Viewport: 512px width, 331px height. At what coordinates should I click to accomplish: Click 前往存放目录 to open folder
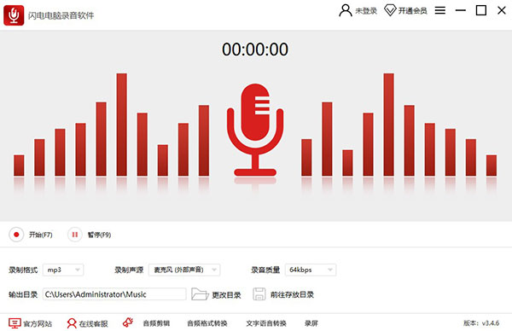[x=292, y=295]
